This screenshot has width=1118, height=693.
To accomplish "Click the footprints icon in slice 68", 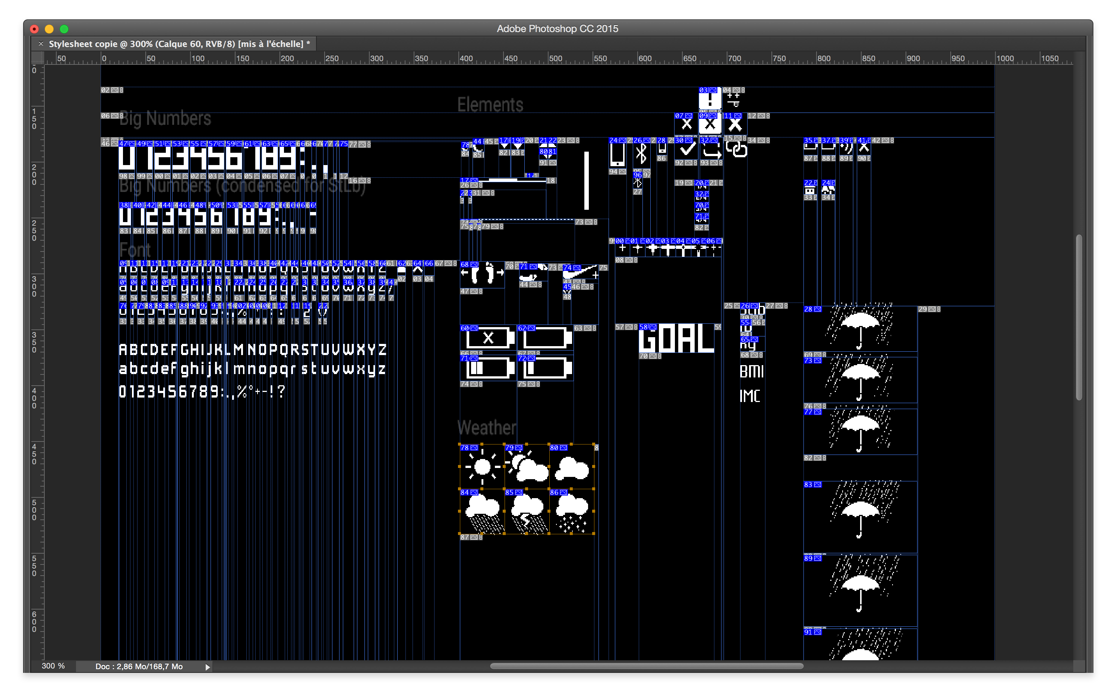I will click(483, 273).
